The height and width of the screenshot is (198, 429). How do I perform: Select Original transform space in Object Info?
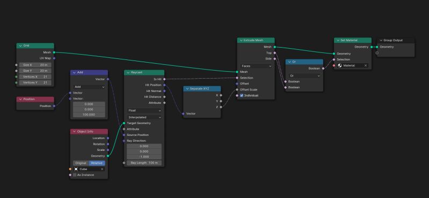(x=81, y=163)
